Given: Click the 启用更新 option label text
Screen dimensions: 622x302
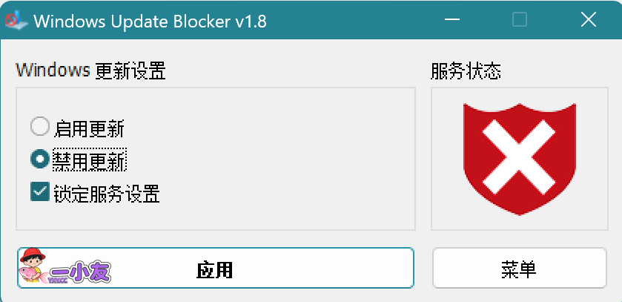Looking at the screenshot, I should tap(89, 128).
